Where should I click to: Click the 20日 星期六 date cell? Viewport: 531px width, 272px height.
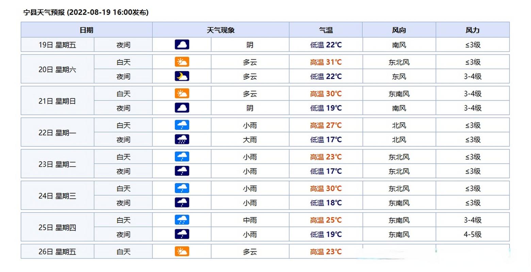pyautogui.click(x=57, y=69)
